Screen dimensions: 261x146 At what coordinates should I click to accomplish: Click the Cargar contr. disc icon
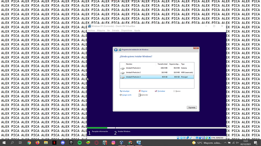tap(121, 95)
